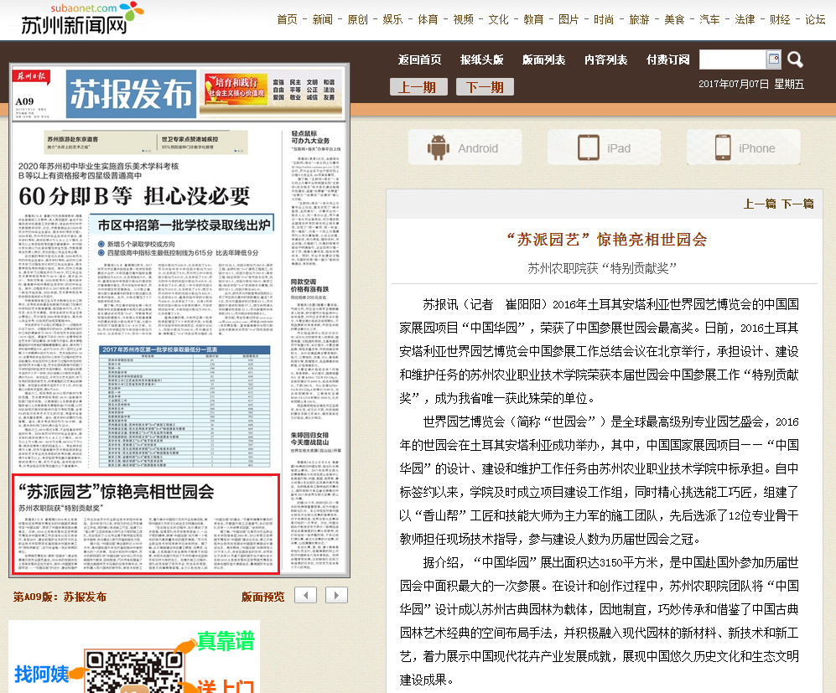The image size is (836, 693).
Task: Click 轻点鼠标可办九大业务 article on page
Action: coord(315,198)
